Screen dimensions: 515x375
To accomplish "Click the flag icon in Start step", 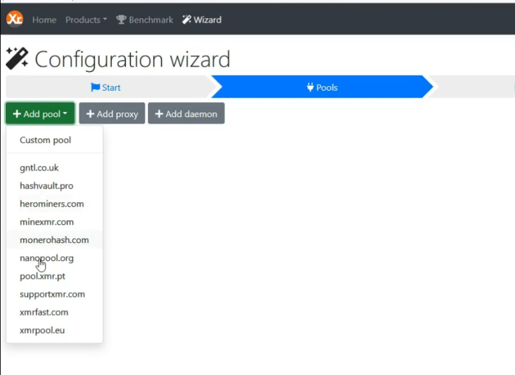I will tap(95, 87).
